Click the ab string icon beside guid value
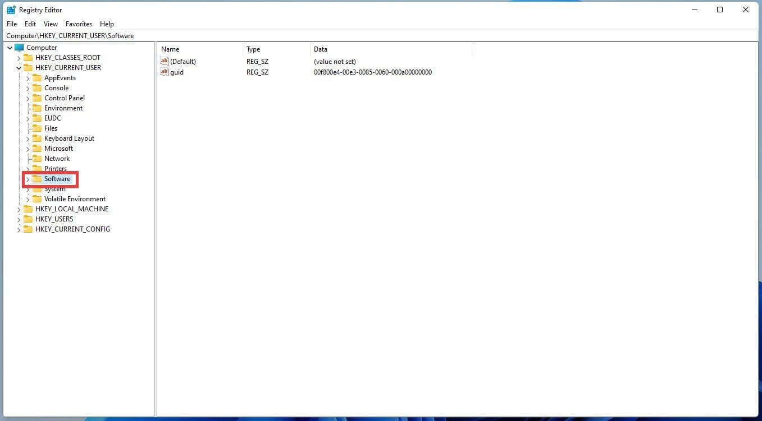The width and height of the screenshot is (762, 421). pos(165,72)
